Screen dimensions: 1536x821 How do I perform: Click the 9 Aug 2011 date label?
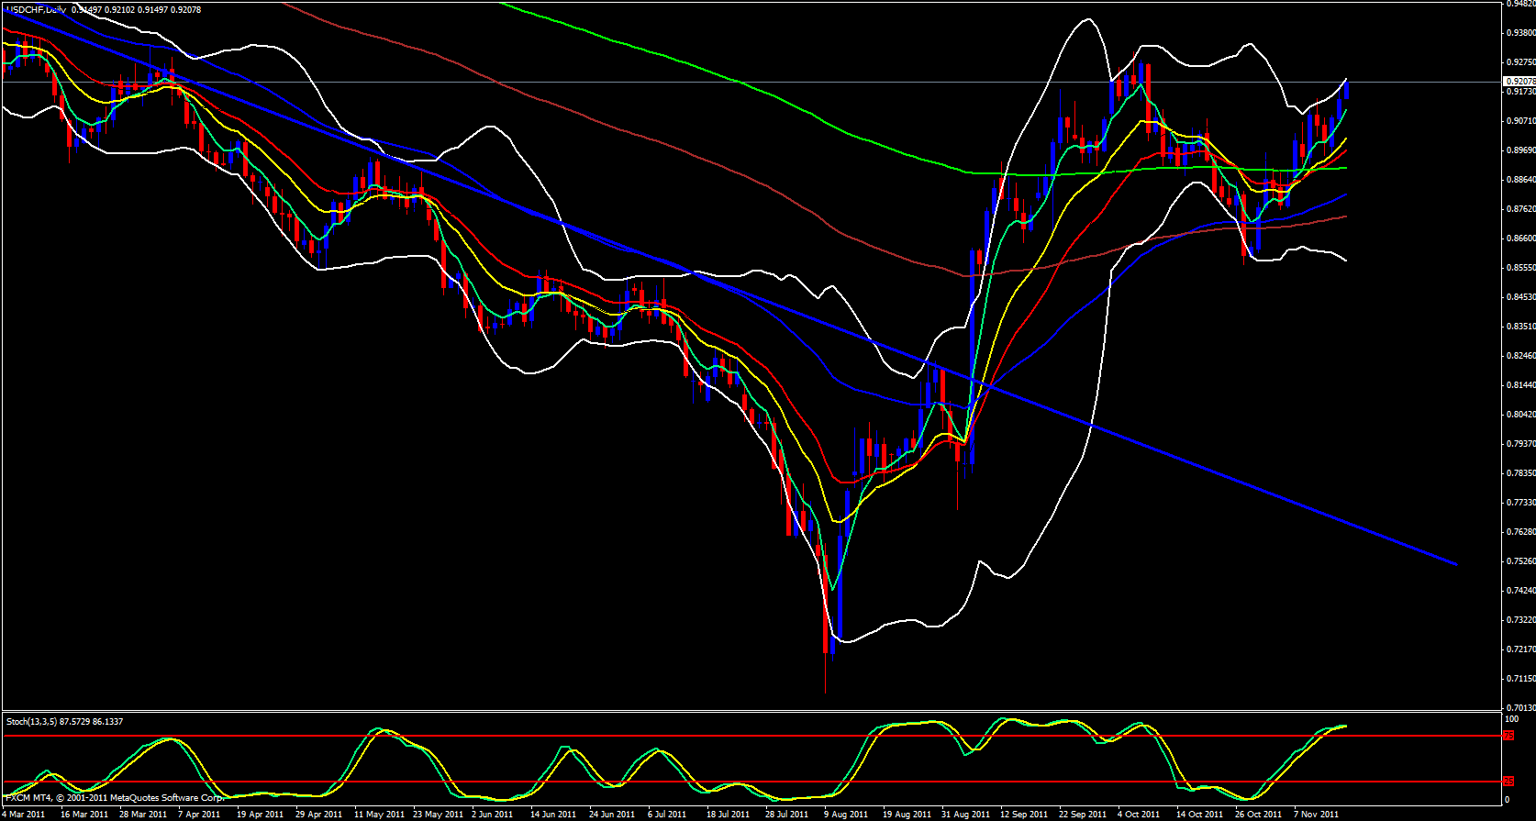pyautogui.click(x=845, y=814)
